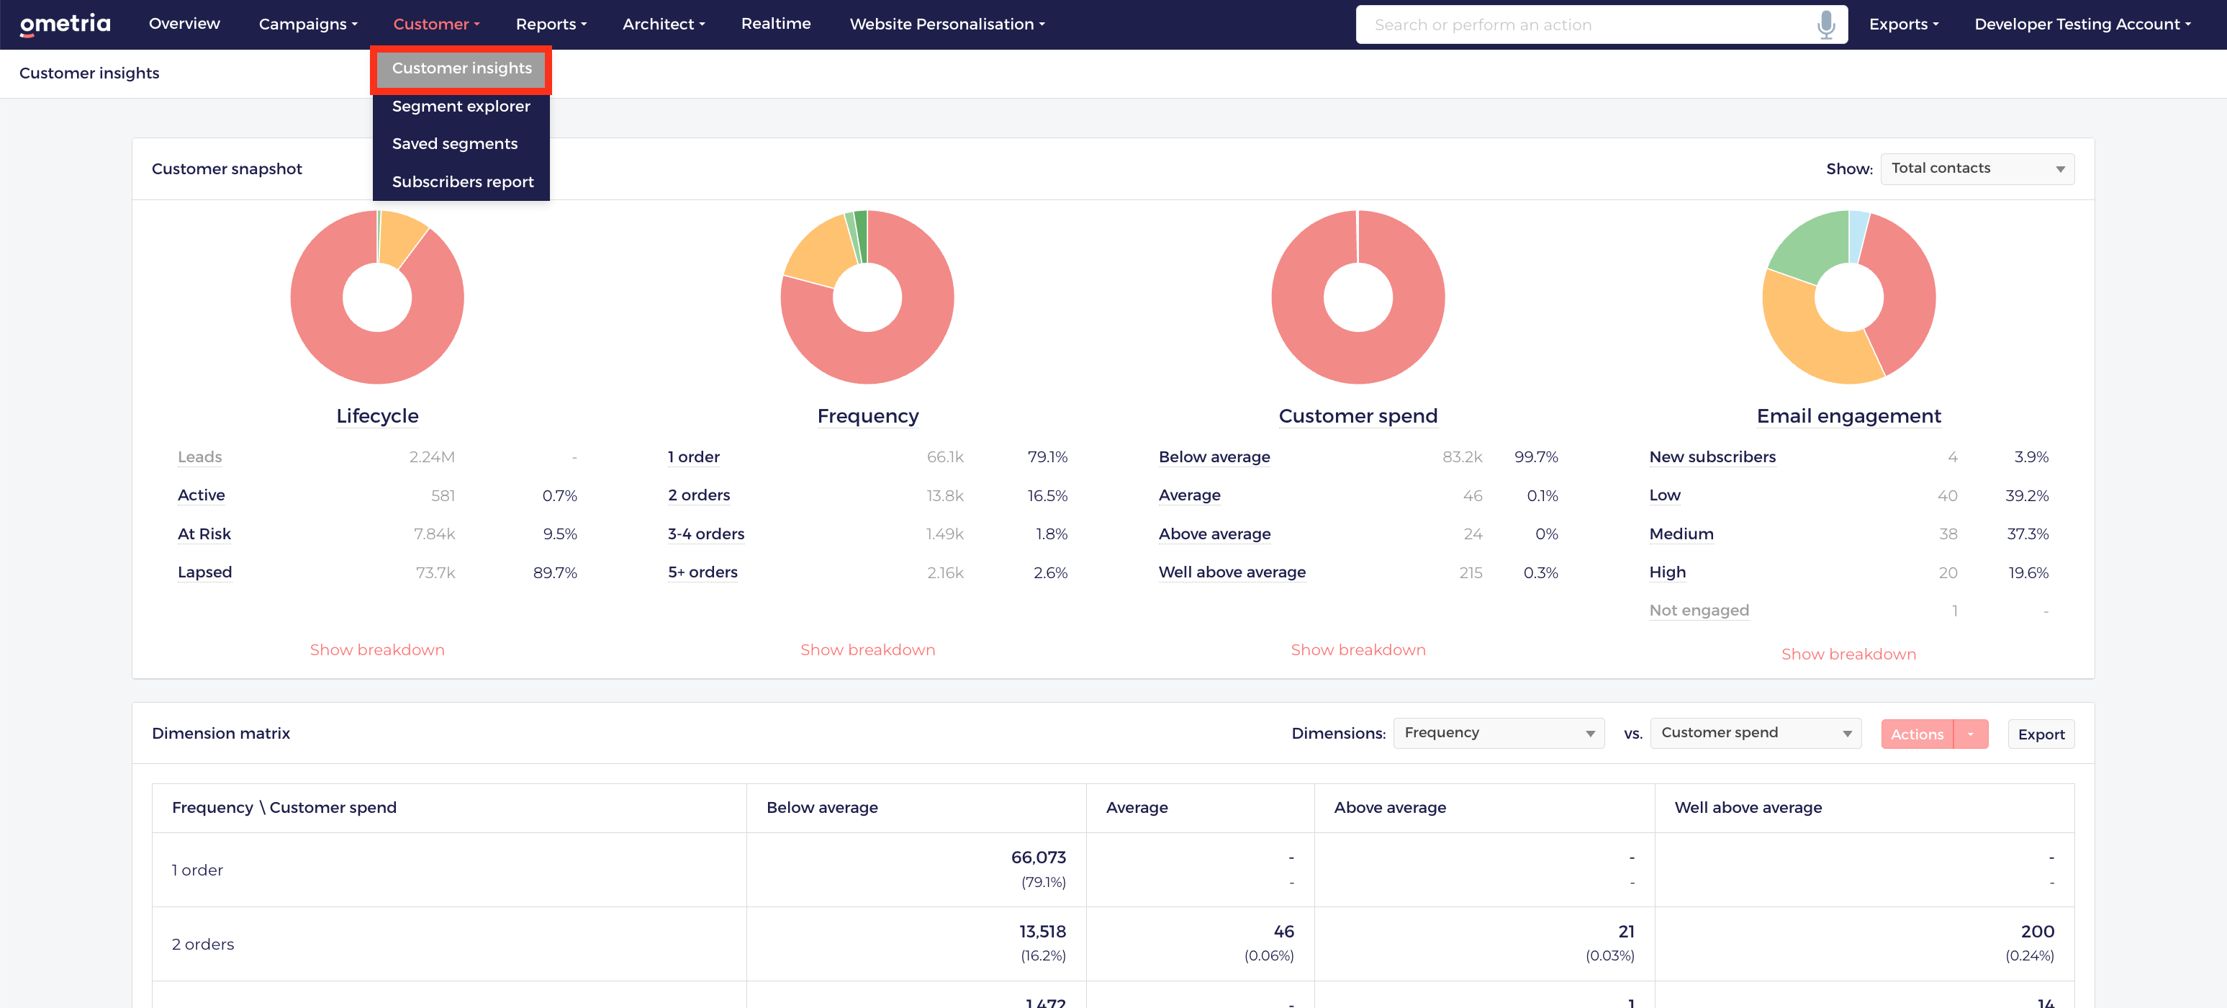Click the Ometria logo
The width and height of the screenshot is (2227, 1008).
65,24
